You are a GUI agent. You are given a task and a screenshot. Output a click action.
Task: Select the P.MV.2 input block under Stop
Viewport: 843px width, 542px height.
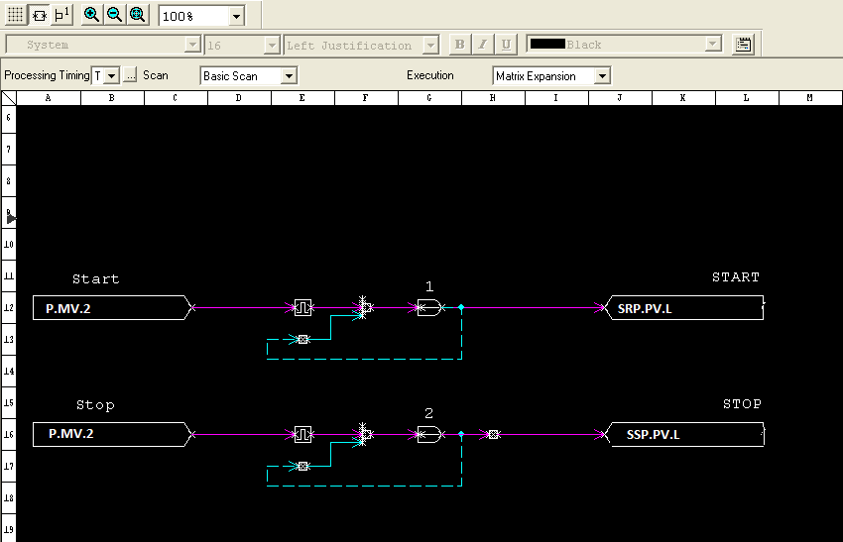point(112,435)
